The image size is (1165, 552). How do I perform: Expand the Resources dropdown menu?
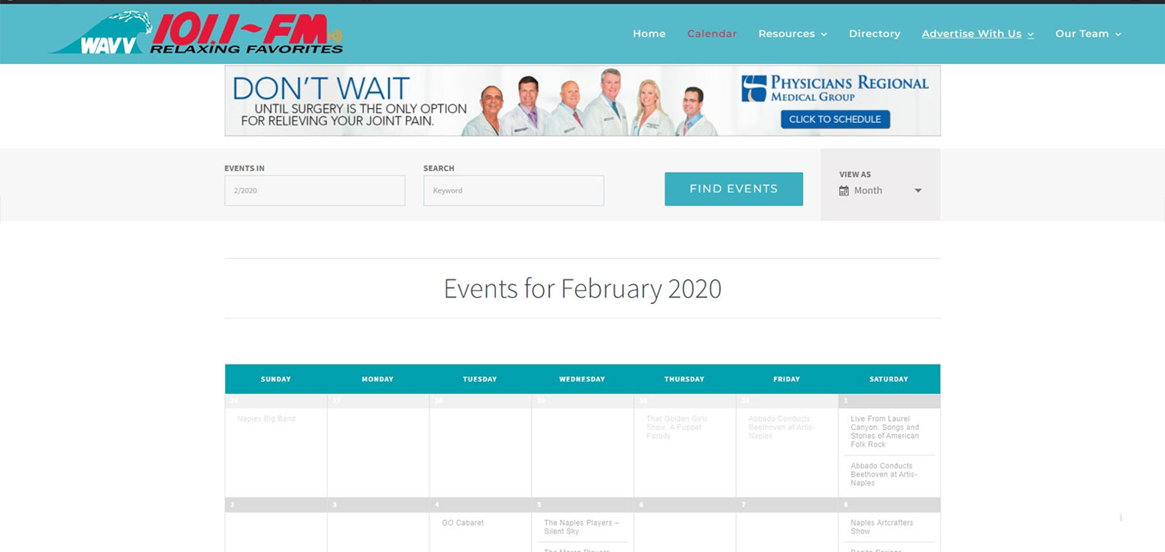(x=792, y=34)
